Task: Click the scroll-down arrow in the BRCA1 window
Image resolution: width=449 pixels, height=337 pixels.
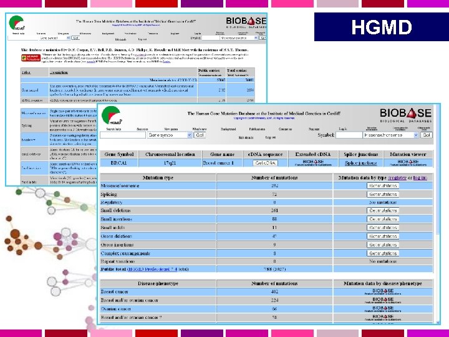Action: 437,323
